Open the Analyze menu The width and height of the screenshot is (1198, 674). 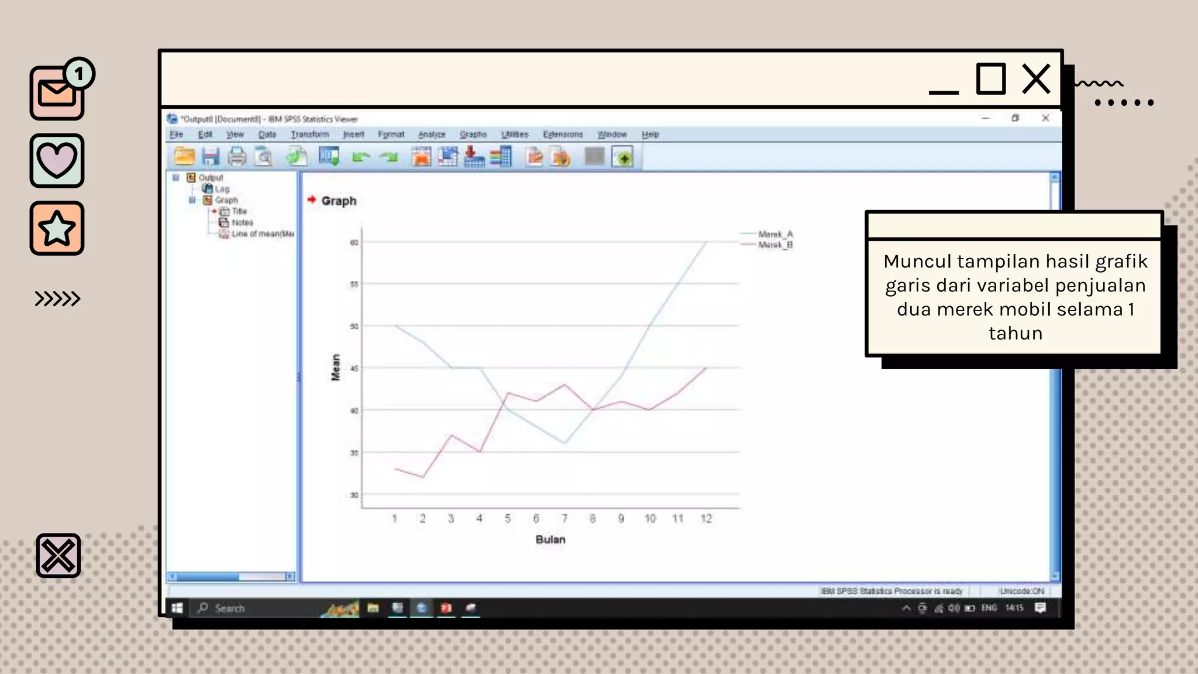coord(432,135)
